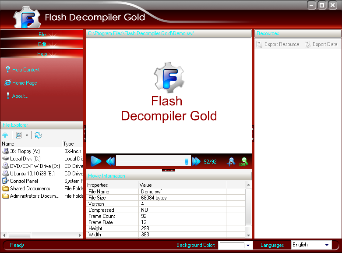Screen dimensions: 342x253
Task: Collapse the Resources panel splitter handle
Action: (253, 134)
